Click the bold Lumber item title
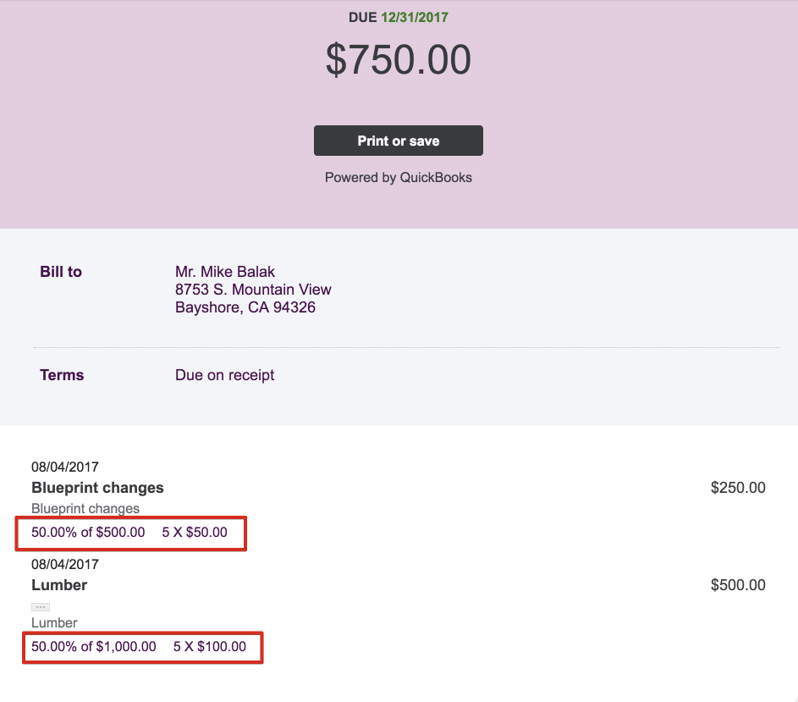This screenshot has width=798, height=702. [59, 585]
